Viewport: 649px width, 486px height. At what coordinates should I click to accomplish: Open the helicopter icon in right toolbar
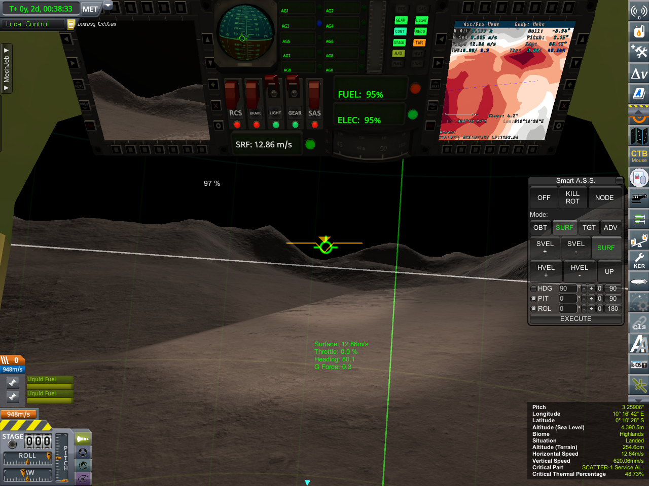click(x=639, y=198)
